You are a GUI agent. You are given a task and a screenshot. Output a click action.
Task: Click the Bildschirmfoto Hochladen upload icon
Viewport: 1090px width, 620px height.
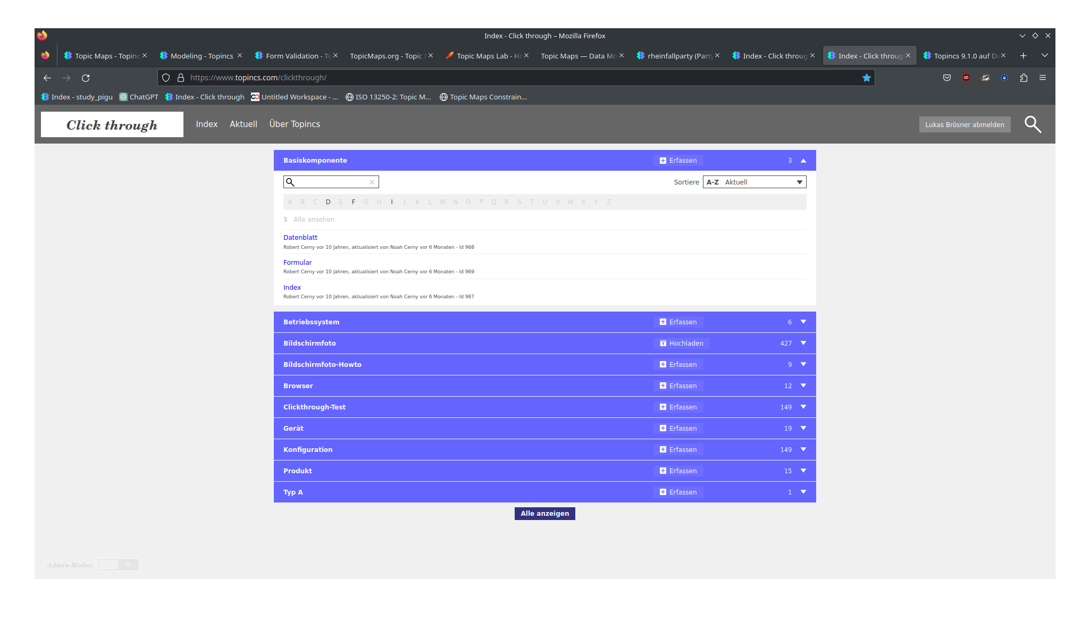click(x=663, y=343)
